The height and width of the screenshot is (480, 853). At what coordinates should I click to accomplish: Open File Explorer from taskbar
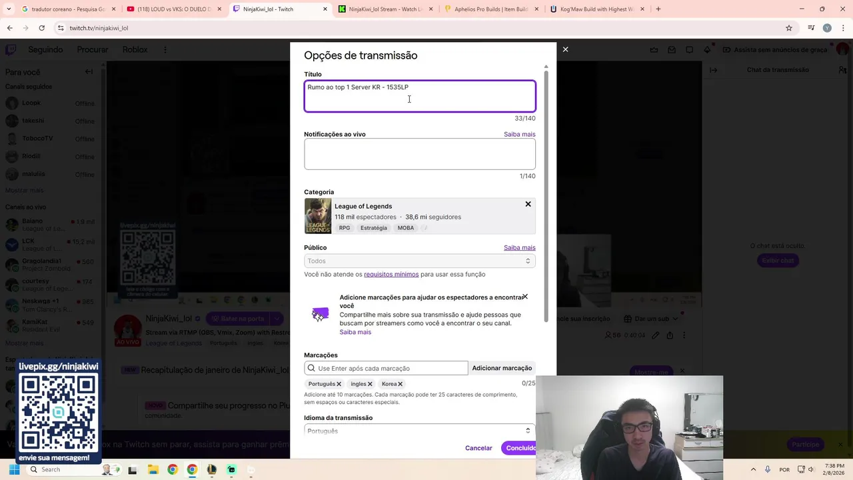(x=153, y=469)
